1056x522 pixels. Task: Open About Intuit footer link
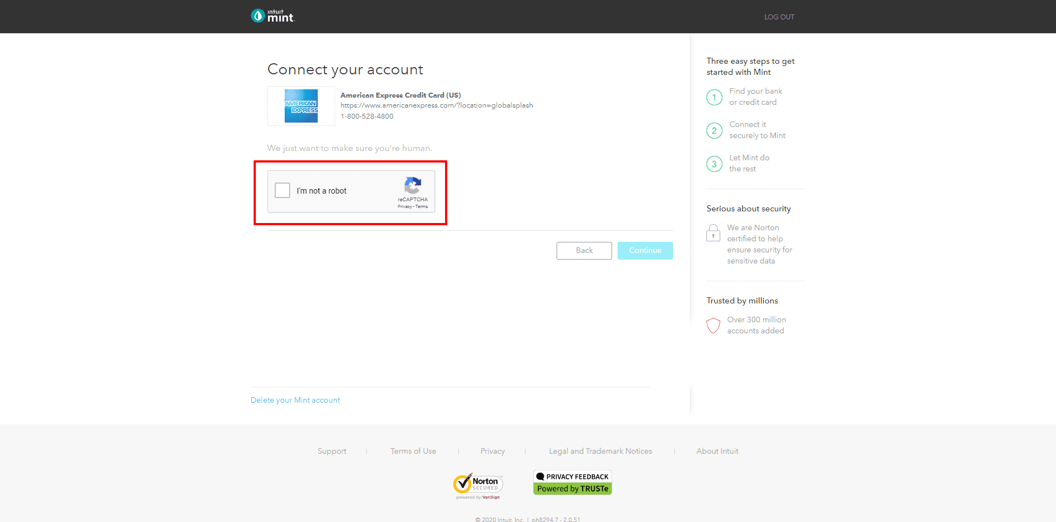tap(718, 452)
